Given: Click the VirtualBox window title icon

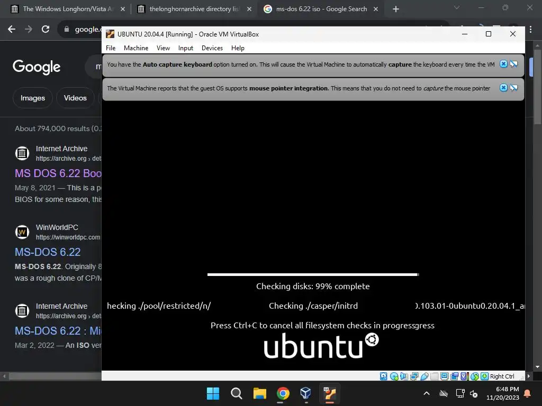Looking at the screenshot, I should pos(110,34).
